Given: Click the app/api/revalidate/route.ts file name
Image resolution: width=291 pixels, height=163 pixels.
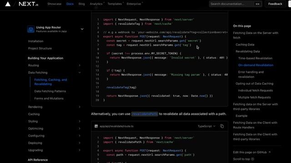Looking at the screenshot, I should pyautogui.click(x=116, y=126).
